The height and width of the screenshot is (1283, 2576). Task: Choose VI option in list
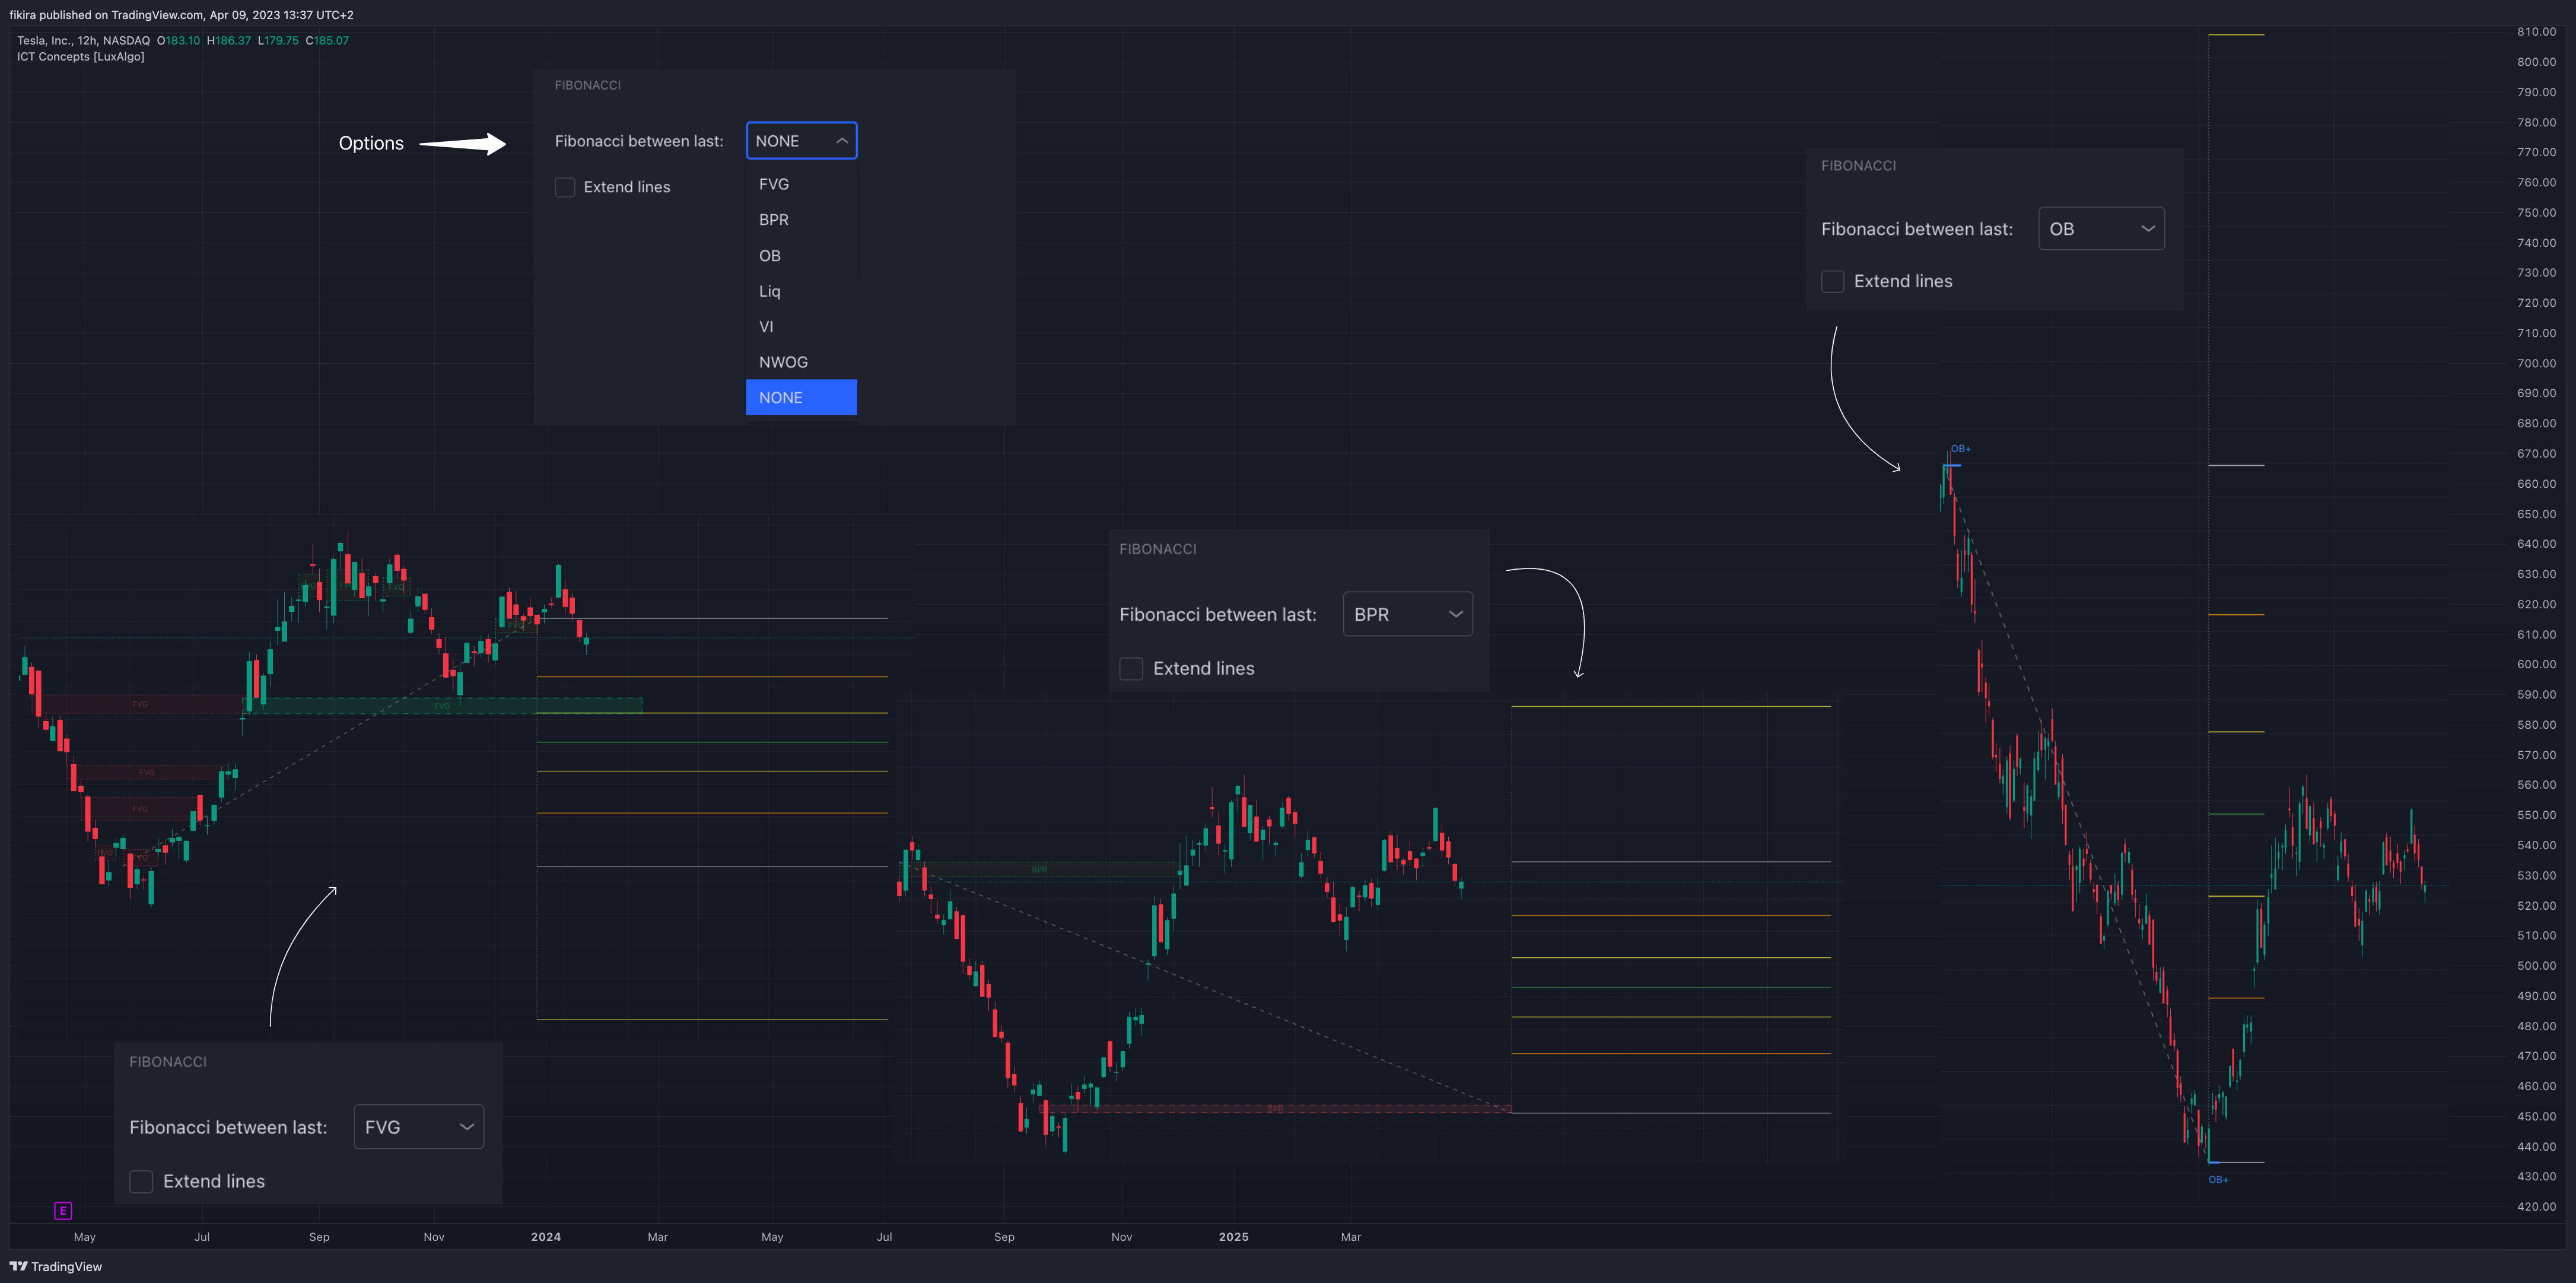click(x=801, y=327)
